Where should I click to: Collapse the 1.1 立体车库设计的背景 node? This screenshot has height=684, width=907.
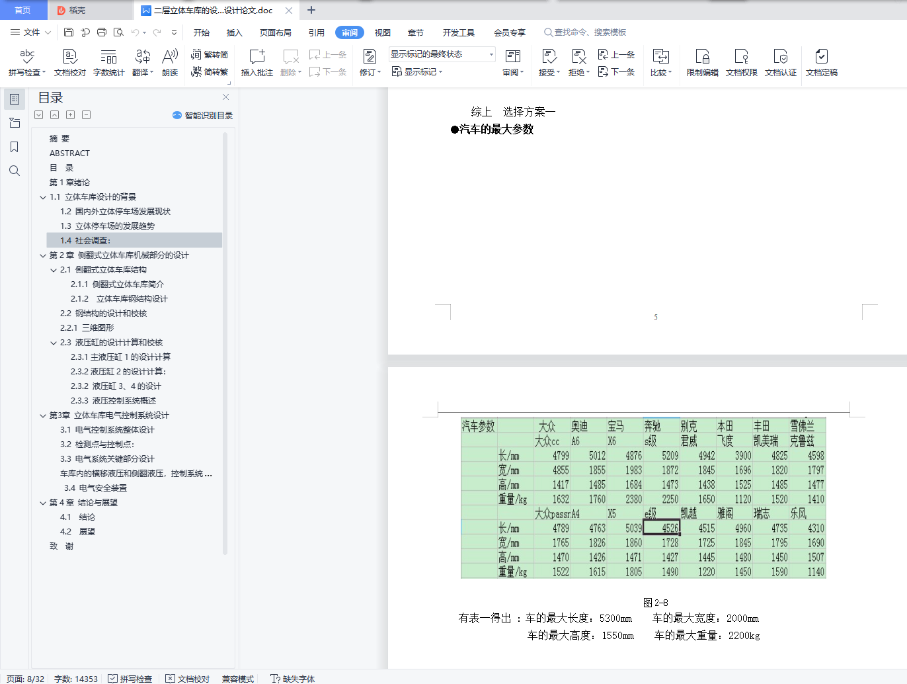pos(43,197)
